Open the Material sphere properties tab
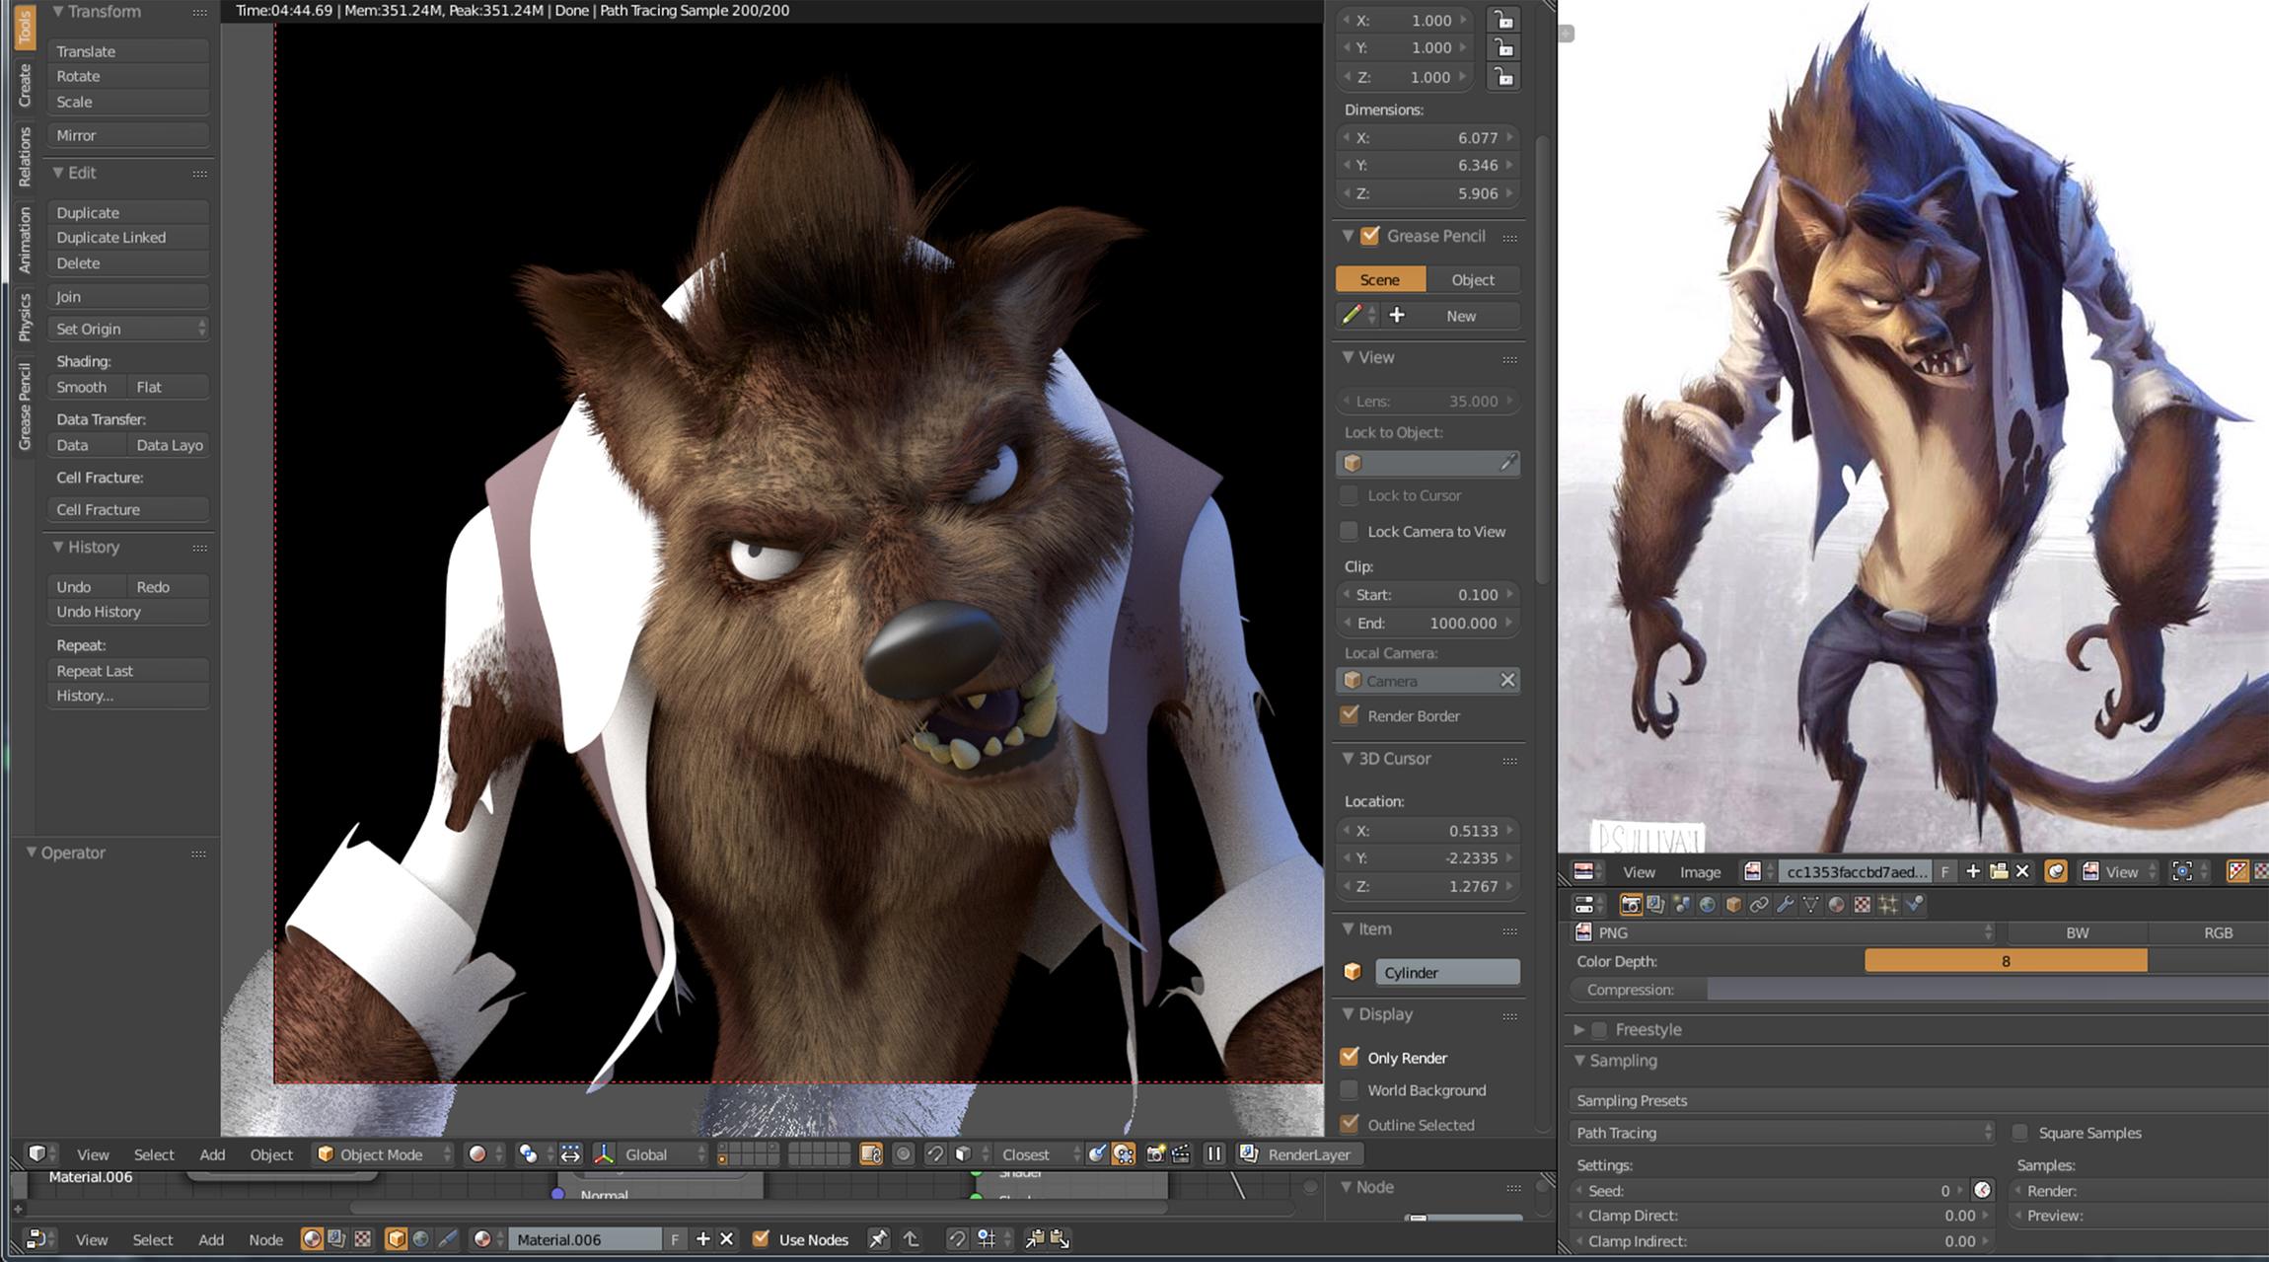The width and height of the screenshot is (2269, 1262). click(1836, 904)
